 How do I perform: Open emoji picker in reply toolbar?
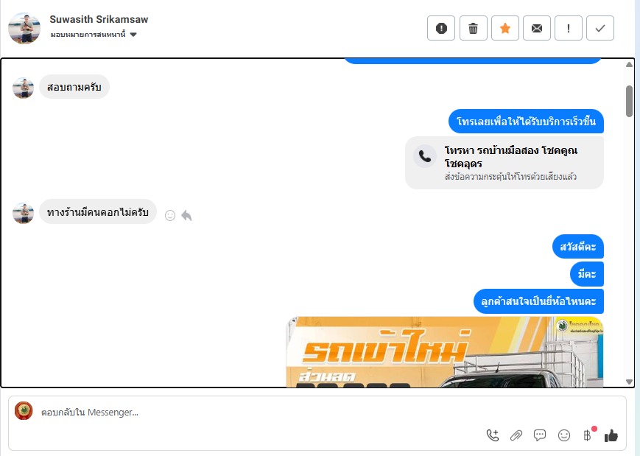563,435
